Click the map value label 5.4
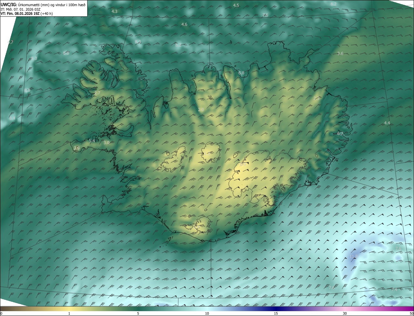The width and height of the screenshot is (414, 316). coord(92,141)
